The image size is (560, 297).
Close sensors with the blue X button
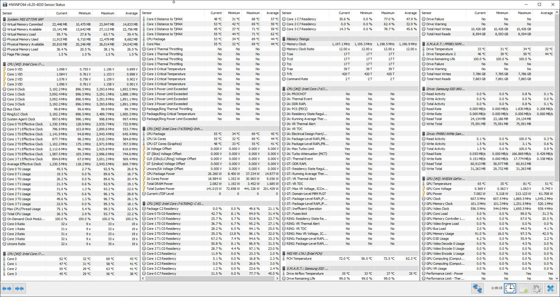[x=550, y=288]
